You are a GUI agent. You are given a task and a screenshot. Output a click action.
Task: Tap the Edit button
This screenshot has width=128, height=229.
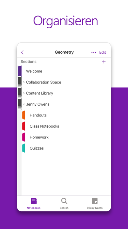[x=103, y=52]
